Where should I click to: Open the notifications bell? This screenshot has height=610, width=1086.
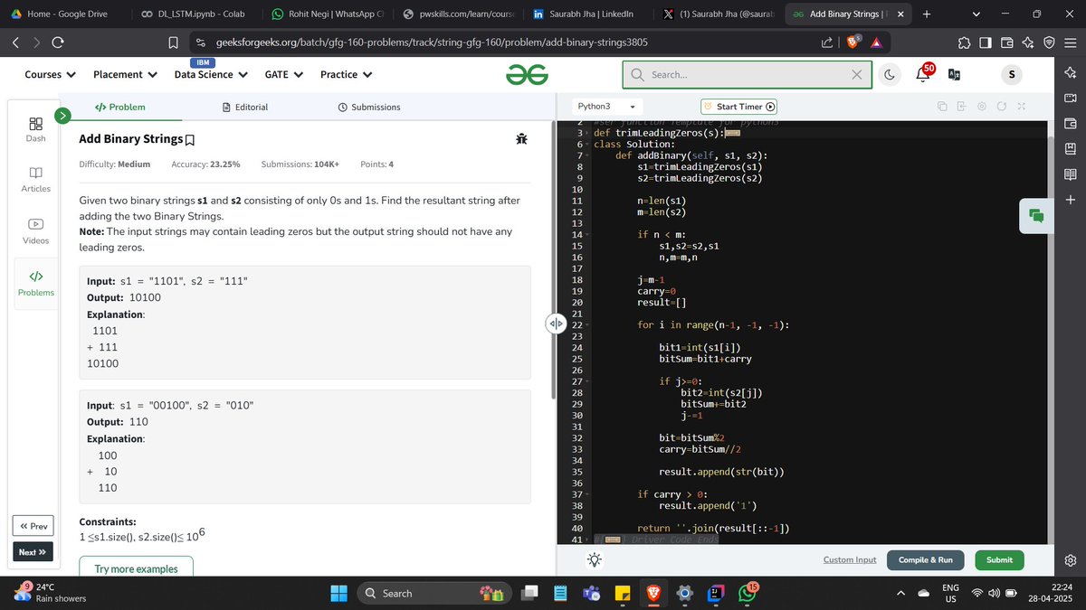coord(922,74)
